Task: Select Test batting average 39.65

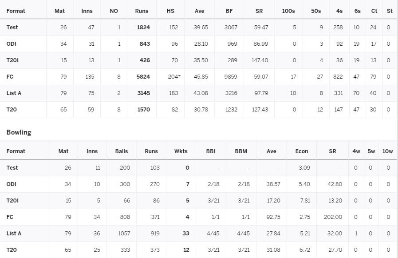Action: pyautogui.click(x=201, y=28)
